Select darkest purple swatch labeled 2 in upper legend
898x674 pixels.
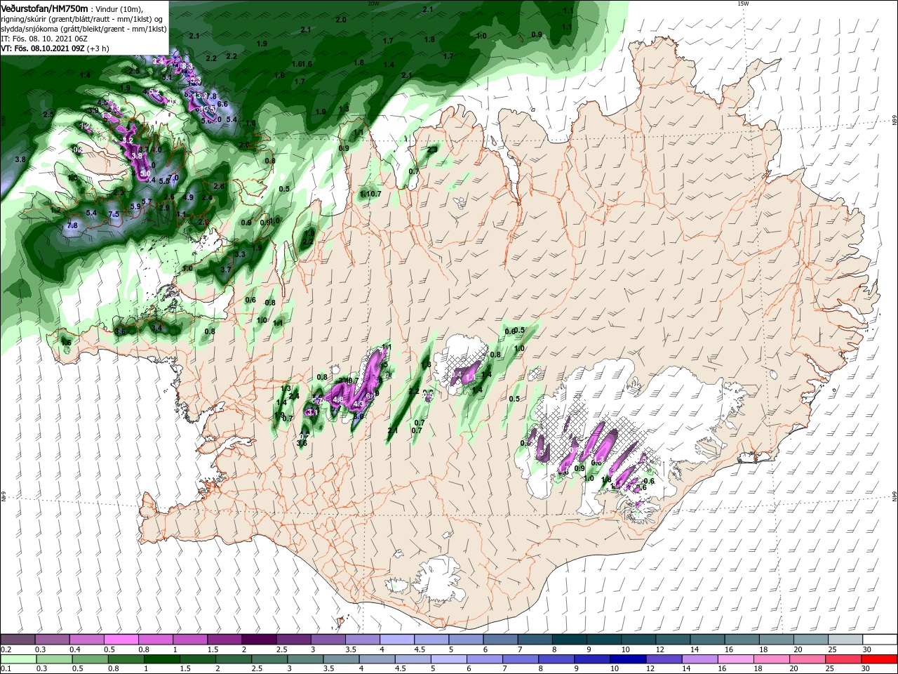click(x=259, y=640)
